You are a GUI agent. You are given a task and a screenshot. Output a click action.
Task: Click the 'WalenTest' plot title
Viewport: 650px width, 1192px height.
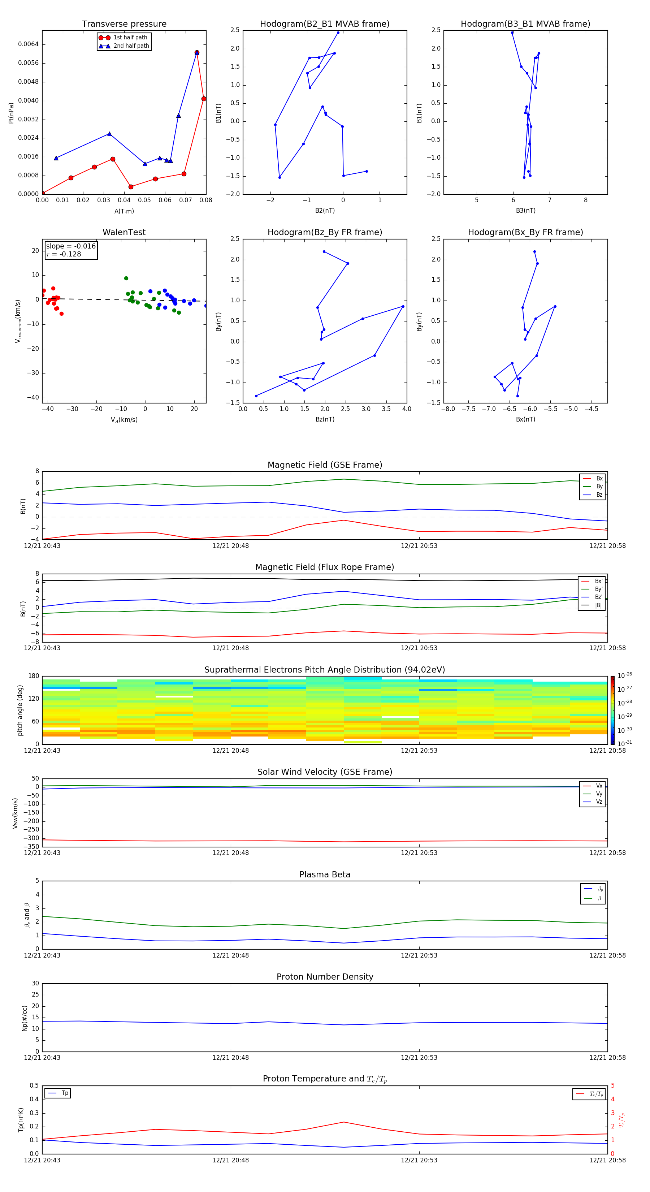point(124,232)
